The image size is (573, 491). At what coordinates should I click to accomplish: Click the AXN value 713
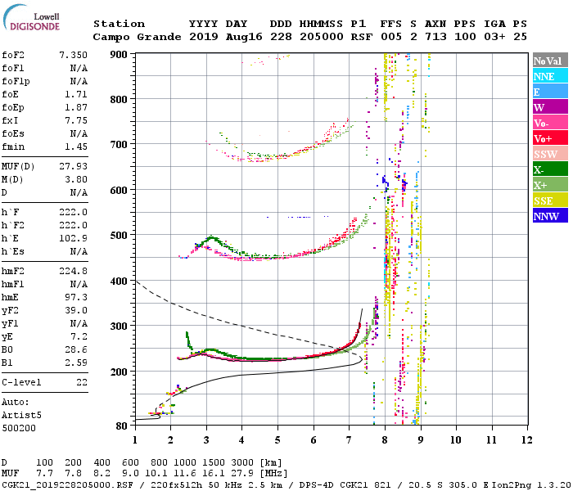pos(435,37)
